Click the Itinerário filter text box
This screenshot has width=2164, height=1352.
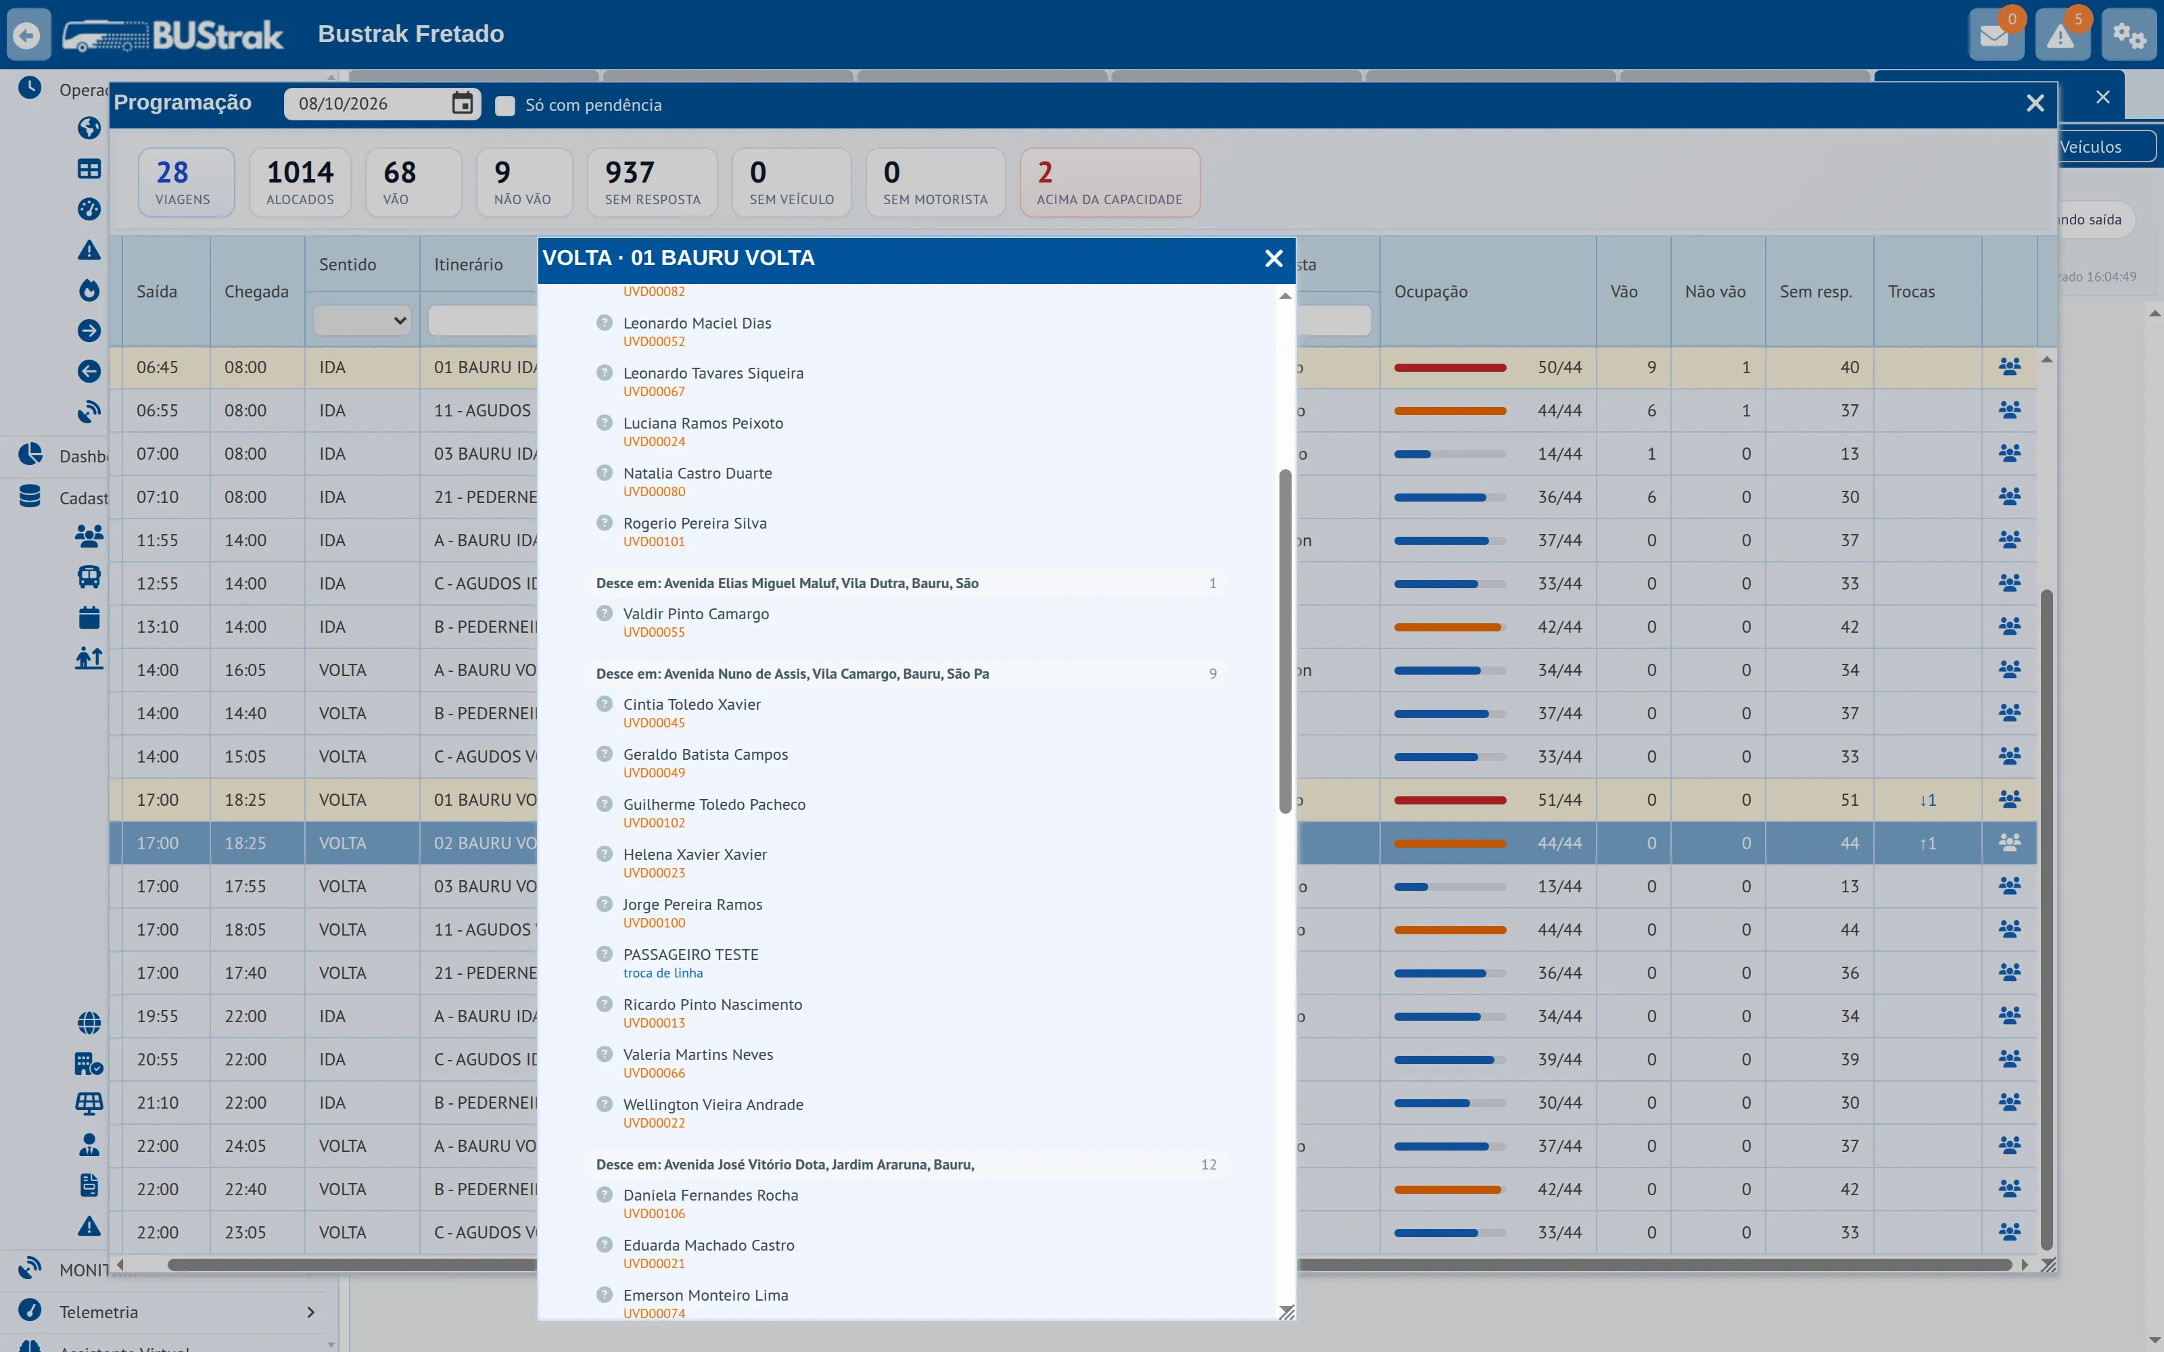483,320
